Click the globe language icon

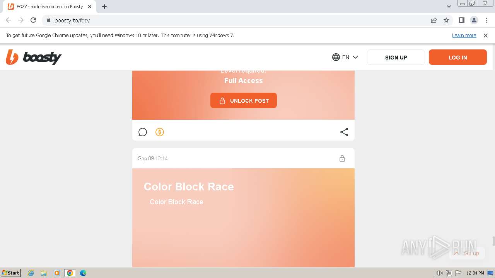point(336,57)
